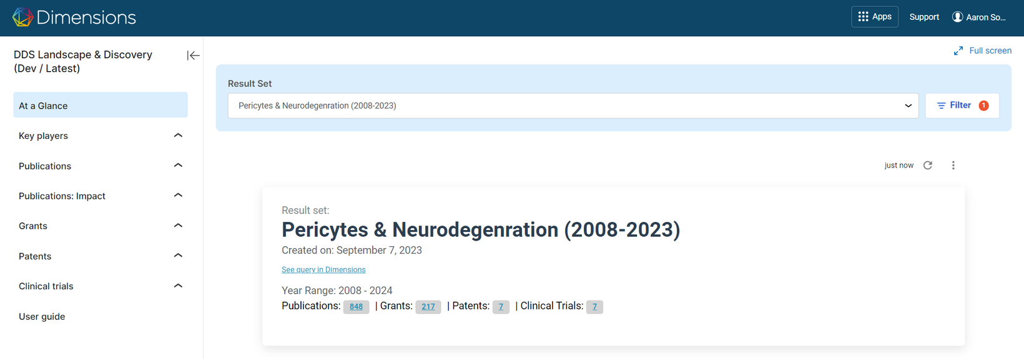Follow the See query in Dimensions link
This screenshot has height=359, width=1024.
pos(323,270)
